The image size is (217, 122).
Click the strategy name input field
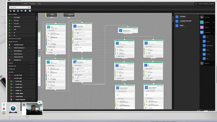pyautogui.click(x=20, y=7)
